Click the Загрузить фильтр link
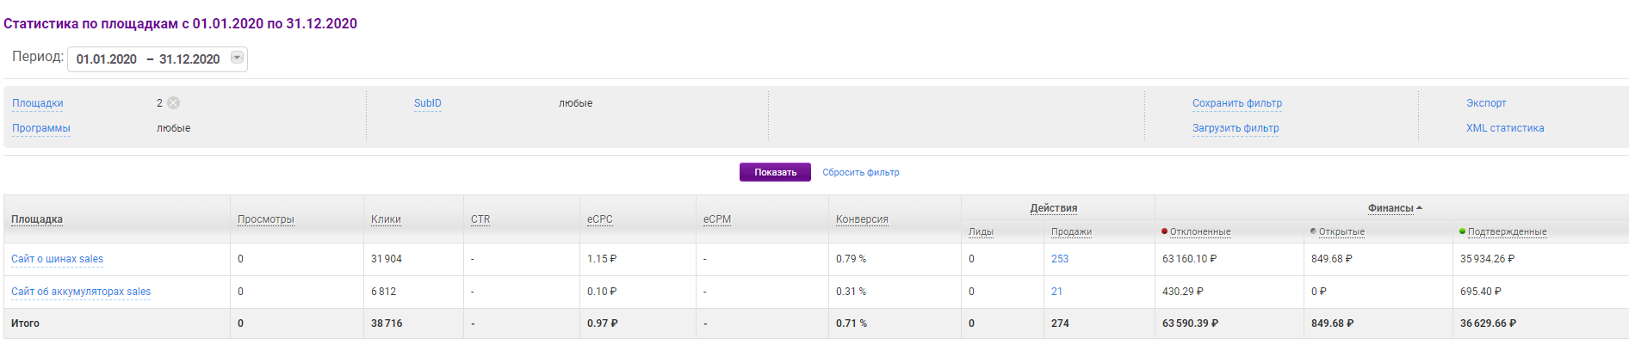The image size is (1629, 345). (1235, 128)
